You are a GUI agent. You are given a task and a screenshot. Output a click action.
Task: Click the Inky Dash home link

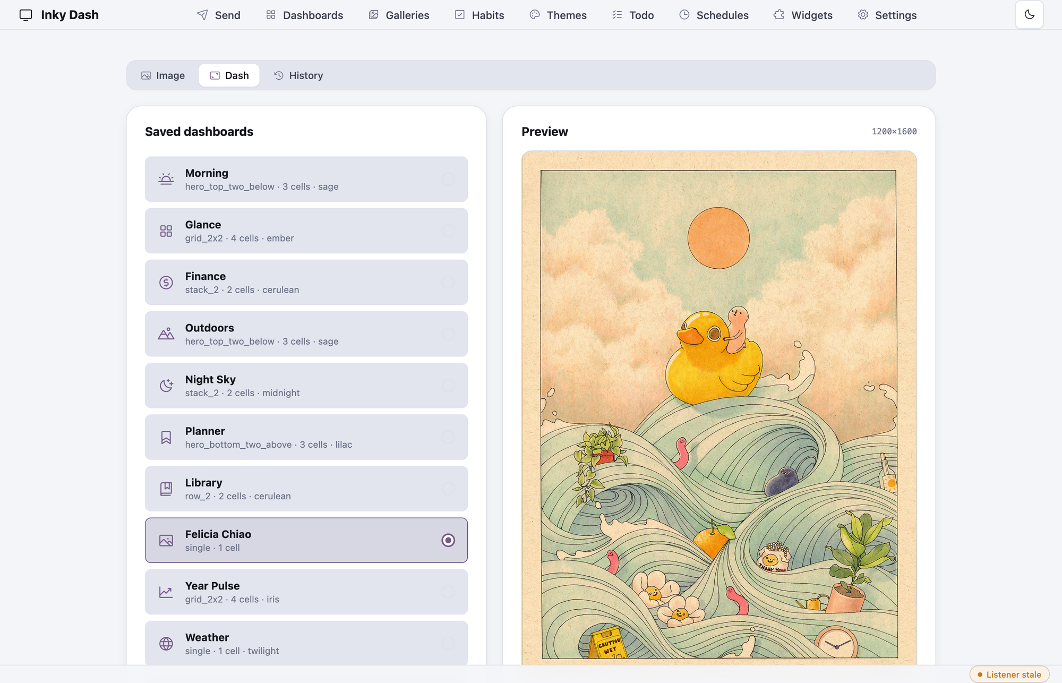[59, 15]
